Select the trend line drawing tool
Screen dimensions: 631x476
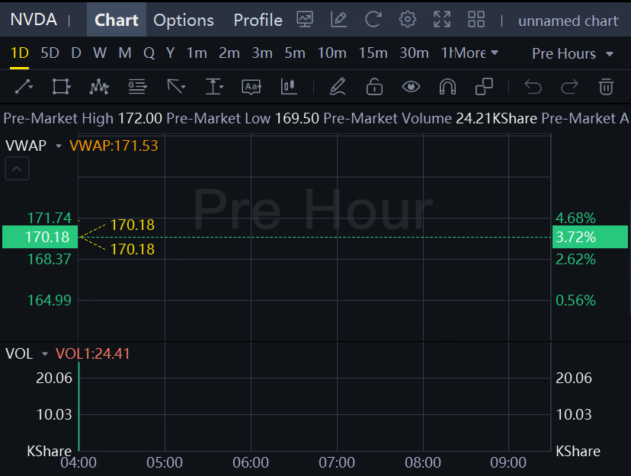[24, 87]
